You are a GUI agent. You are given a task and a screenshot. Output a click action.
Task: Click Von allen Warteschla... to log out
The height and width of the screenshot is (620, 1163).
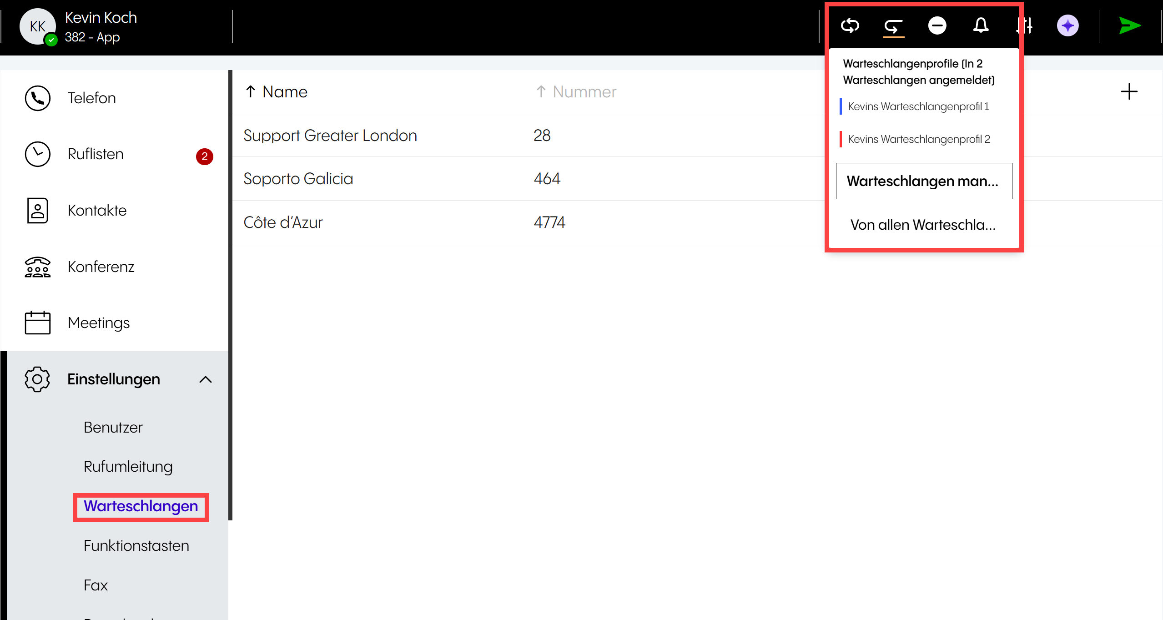[x=923, y=225]
